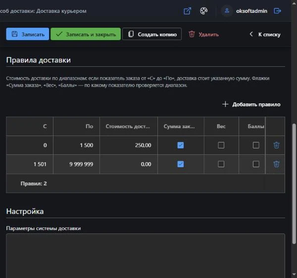This screenshot has height=278, width=297.
Task: Click the user avatar icon
Action: [x=227, y=11]
